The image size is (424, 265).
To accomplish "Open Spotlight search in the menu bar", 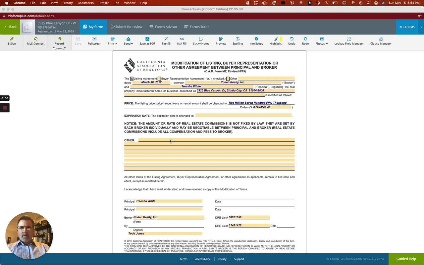I will point(368,3).
